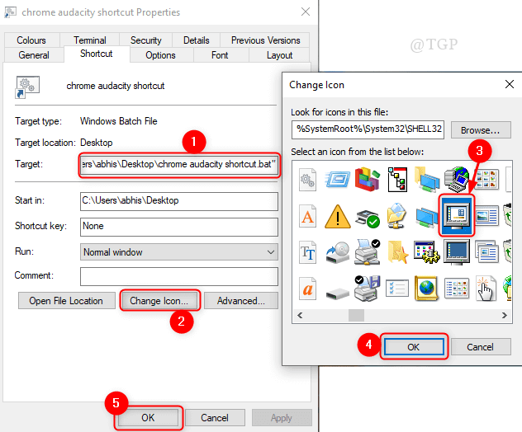Click the 'Windows Batch File' target type text
The width and height of the screenshot is (522, 432).
118,121
